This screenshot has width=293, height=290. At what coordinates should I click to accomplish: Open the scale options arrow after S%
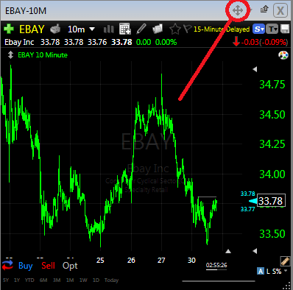(286, 271)
